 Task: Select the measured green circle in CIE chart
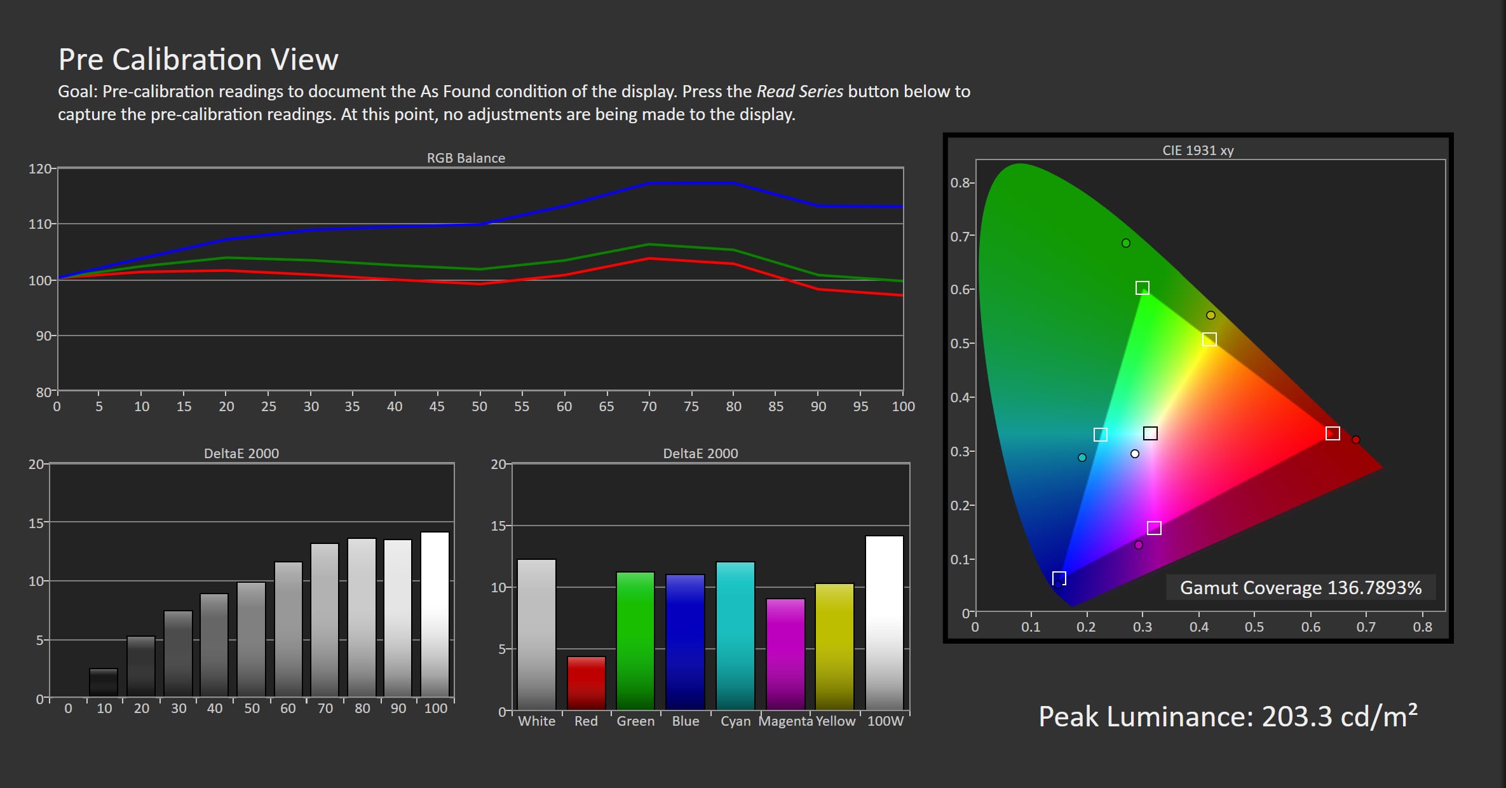[1125, 243]
